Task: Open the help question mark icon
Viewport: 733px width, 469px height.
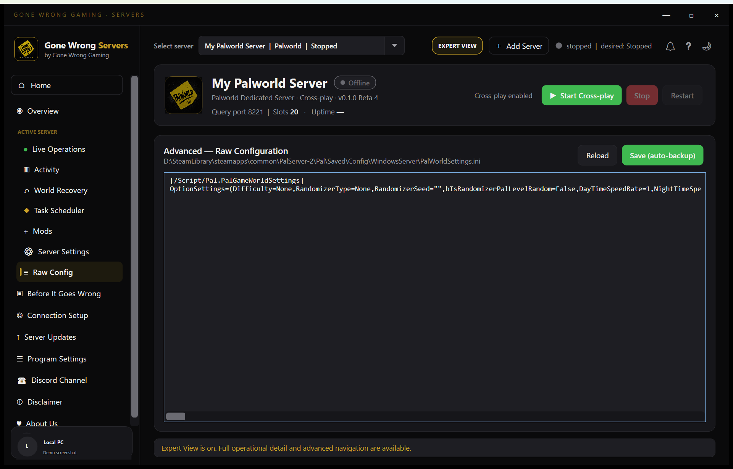Action: point(688,46)
